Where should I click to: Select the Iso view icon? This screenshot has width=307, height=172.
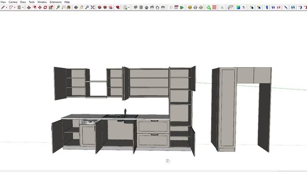pyautogui.click(x=135, y=8)
